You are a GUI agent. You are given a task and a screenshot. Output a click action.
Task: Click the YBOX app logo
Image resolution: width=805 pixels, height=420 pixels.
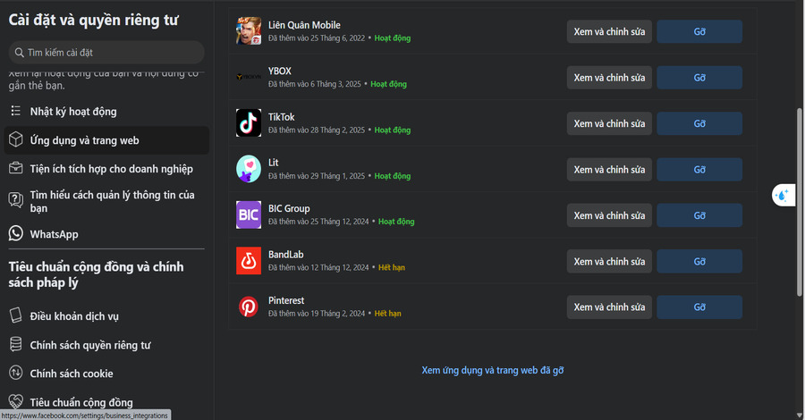249,77
